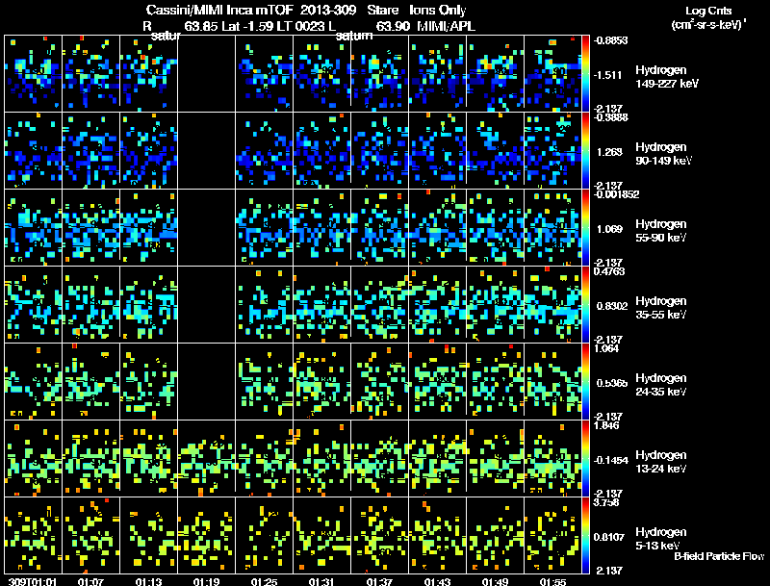
Task: Click the Hydrogen 149-227 keV row label
Action: coord(666,77)
